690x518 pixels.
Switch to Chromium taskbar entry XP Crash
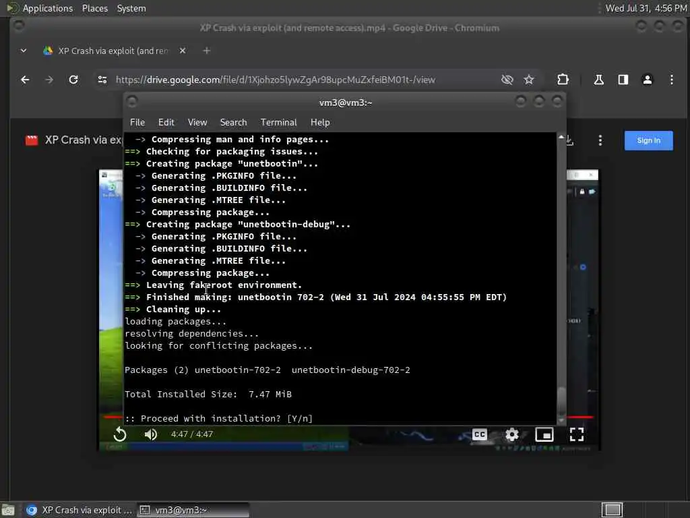(78, 510)
